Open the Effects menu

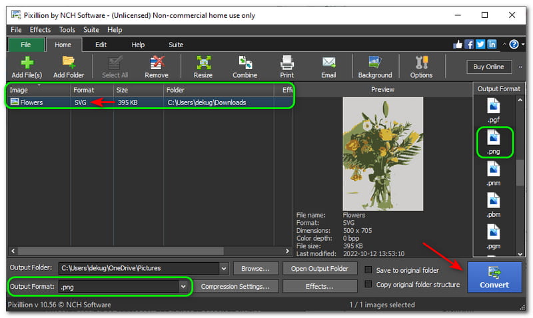40,30
